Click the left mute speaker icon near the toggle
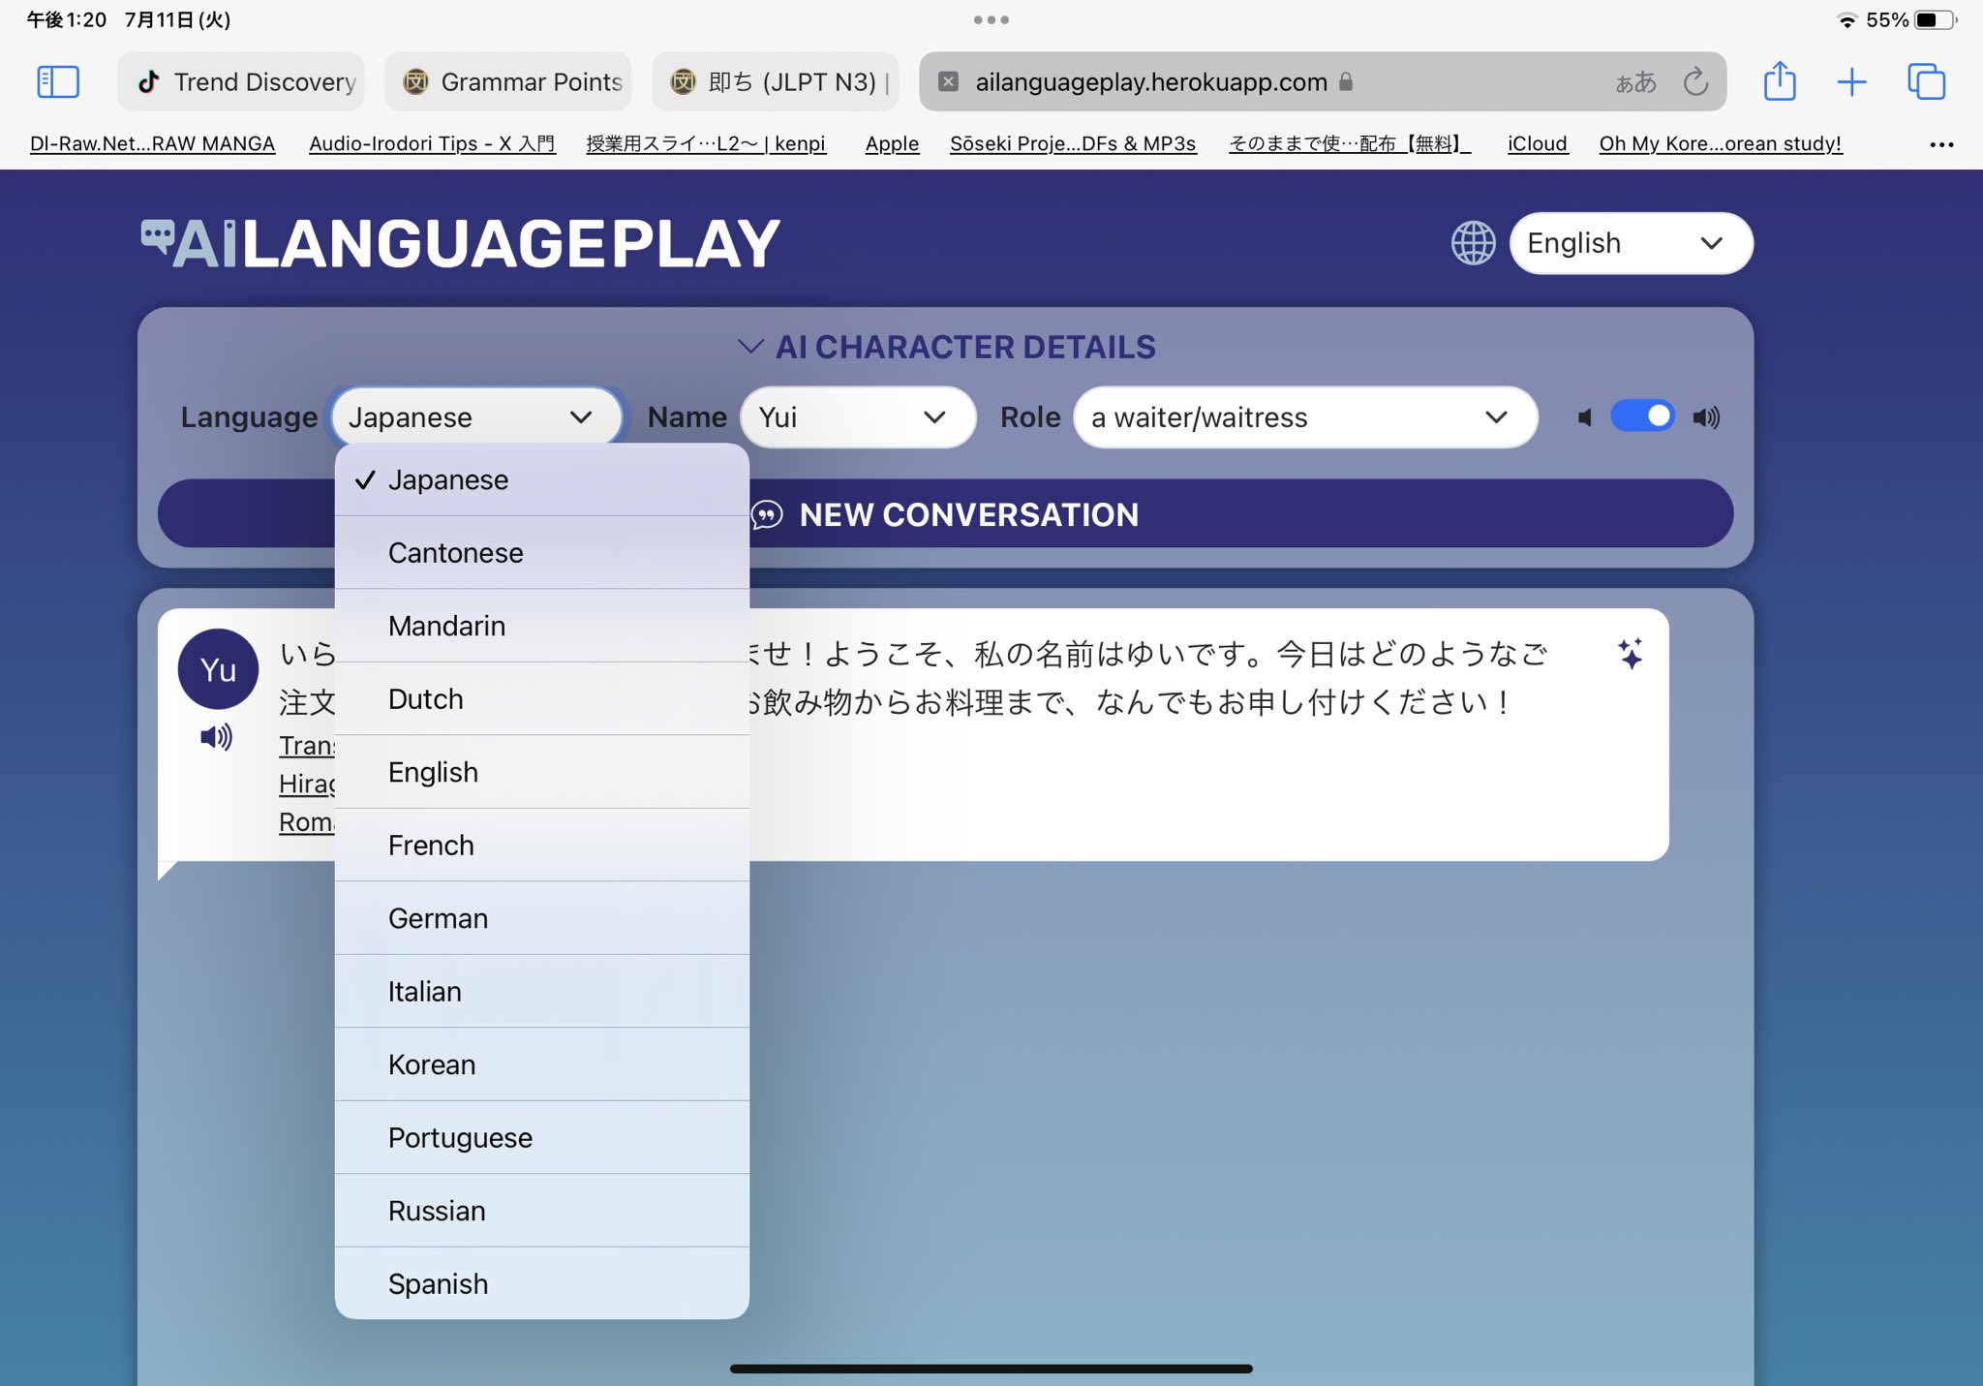Viewport: 1983px width, 1386px height. coord(1585,416)
